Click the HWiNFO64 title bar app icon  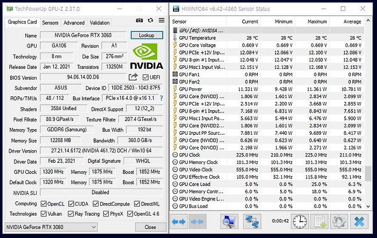176,9
